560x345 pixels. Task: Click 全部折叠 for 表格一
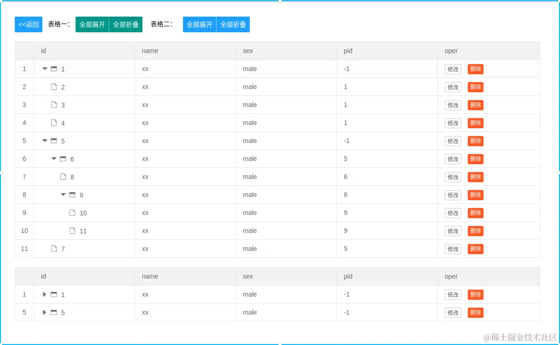[x=126, y=24]
